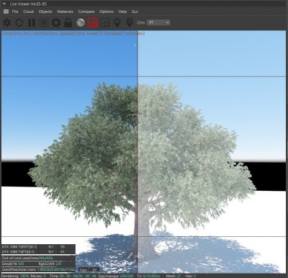Click the tab next to Main
The width and height of the screenshot is (288, 278).
click(x=94, y=270)
